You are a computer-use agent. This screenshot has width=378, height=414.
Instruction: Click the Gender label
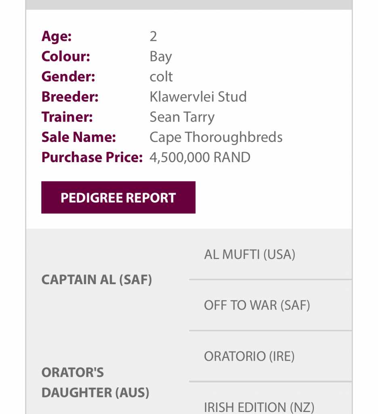[68, 76]
